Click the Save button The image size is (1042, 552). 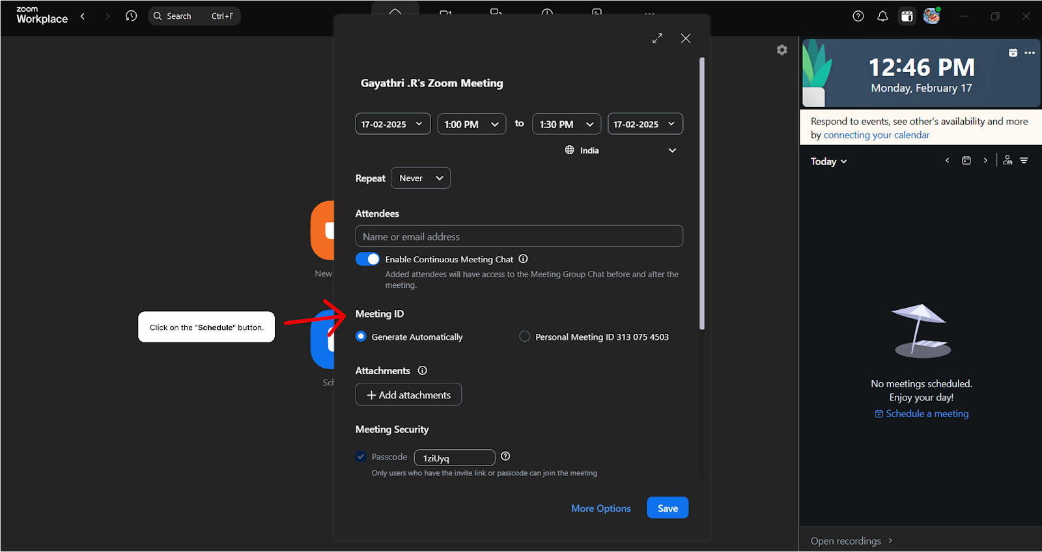tap(668, 508)
